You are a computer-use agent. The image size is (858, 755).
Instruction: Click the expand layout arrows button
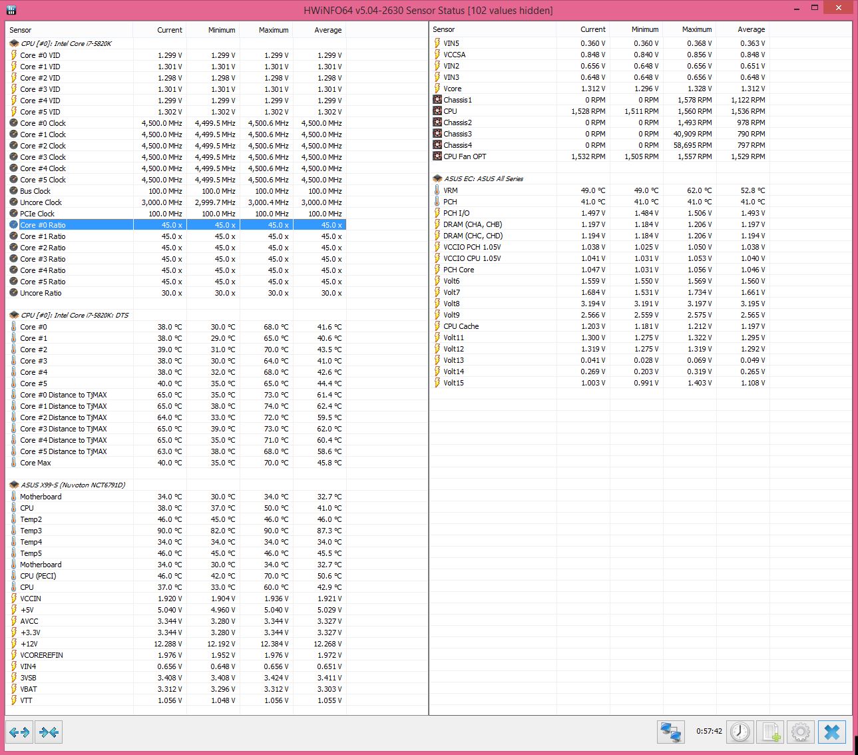pos(19,732)
